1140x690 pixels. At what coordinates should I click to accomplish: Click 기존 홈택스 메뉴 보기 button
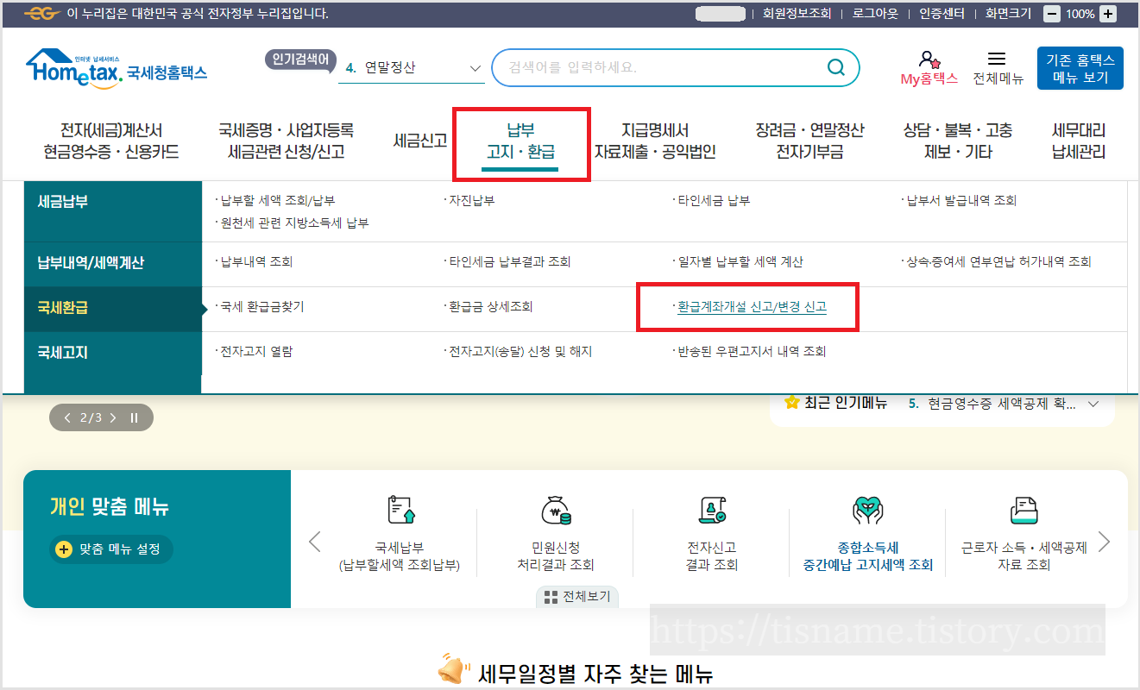(1080, 68)
